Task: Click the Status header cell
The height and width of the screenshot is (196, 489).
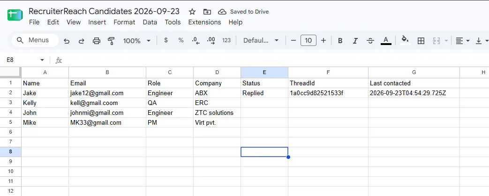Action: coord(264,83)
